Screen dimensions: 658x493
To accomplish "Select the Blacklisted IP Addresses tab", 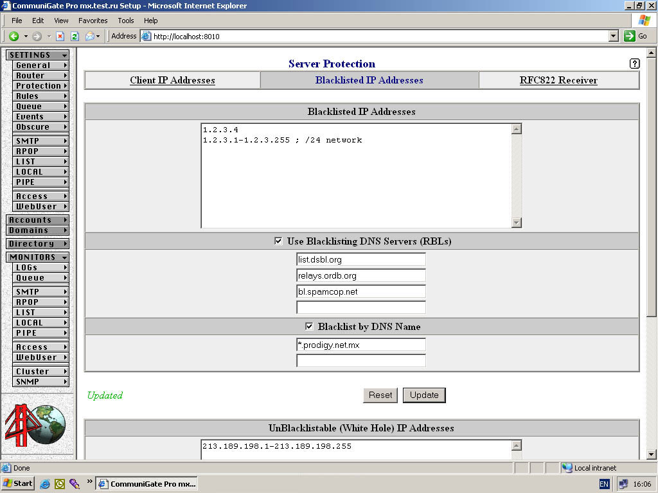I will [369, 80].
